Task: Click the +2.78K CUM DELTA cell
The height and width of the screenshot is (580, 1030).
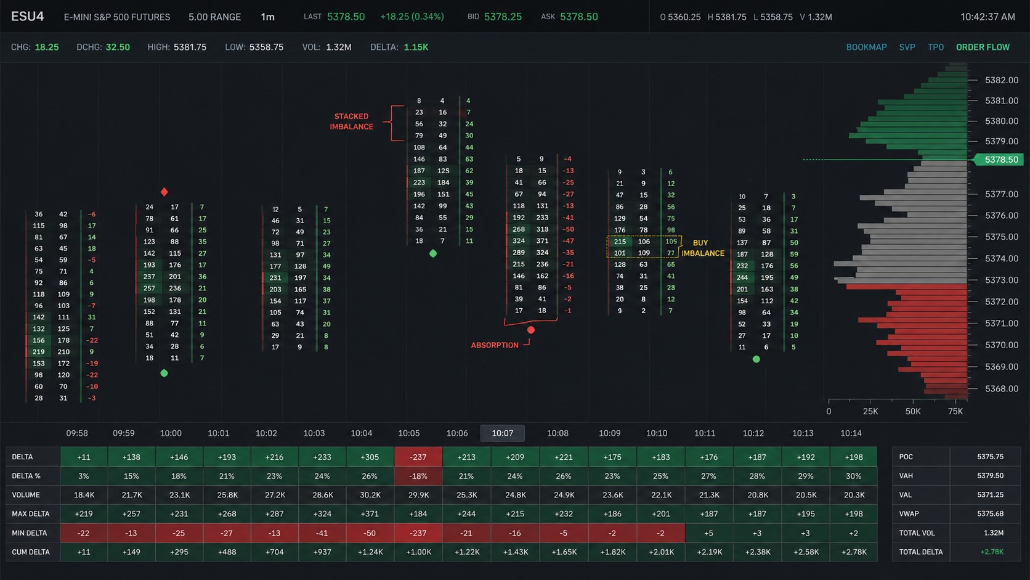Action: tap(854, 552)
